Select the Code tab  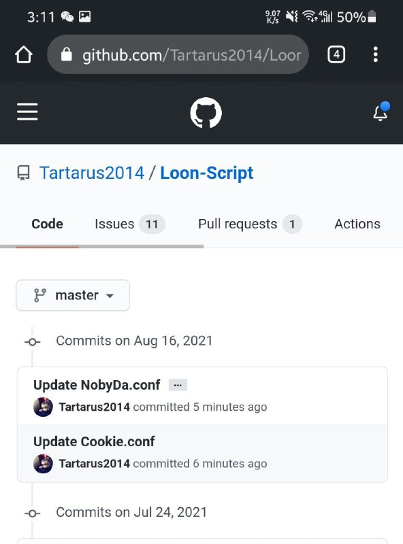pyautogui.click(x=47, y=224)
